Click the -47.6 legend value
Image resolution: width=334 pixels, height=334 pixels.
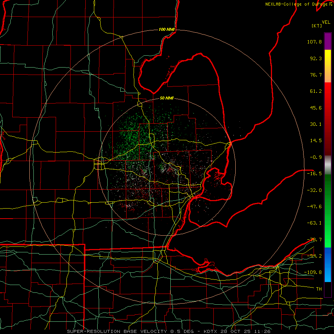(x=314, y=207)
